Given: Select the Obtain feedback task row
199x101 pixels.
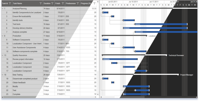Looking at the screenshot, I should click(49, 83).
